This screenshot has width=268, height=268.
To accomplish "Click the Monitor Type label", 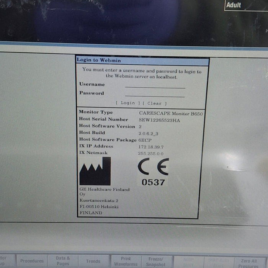I will [96, 112].
